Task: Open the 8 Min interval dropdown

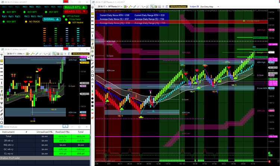Action: pyautogui.click(x=21, y=54)
